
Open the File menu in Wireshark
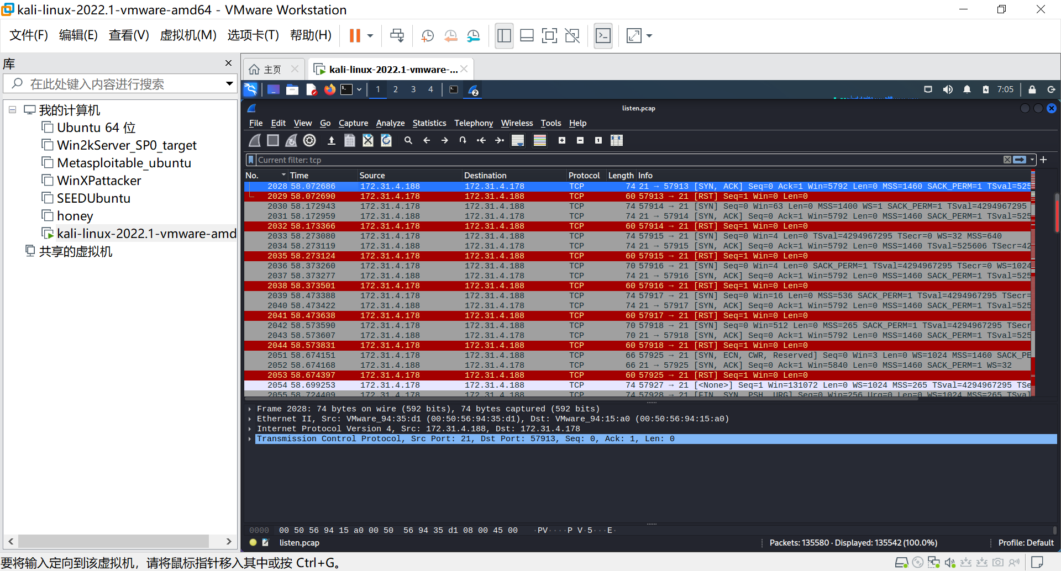256,123
